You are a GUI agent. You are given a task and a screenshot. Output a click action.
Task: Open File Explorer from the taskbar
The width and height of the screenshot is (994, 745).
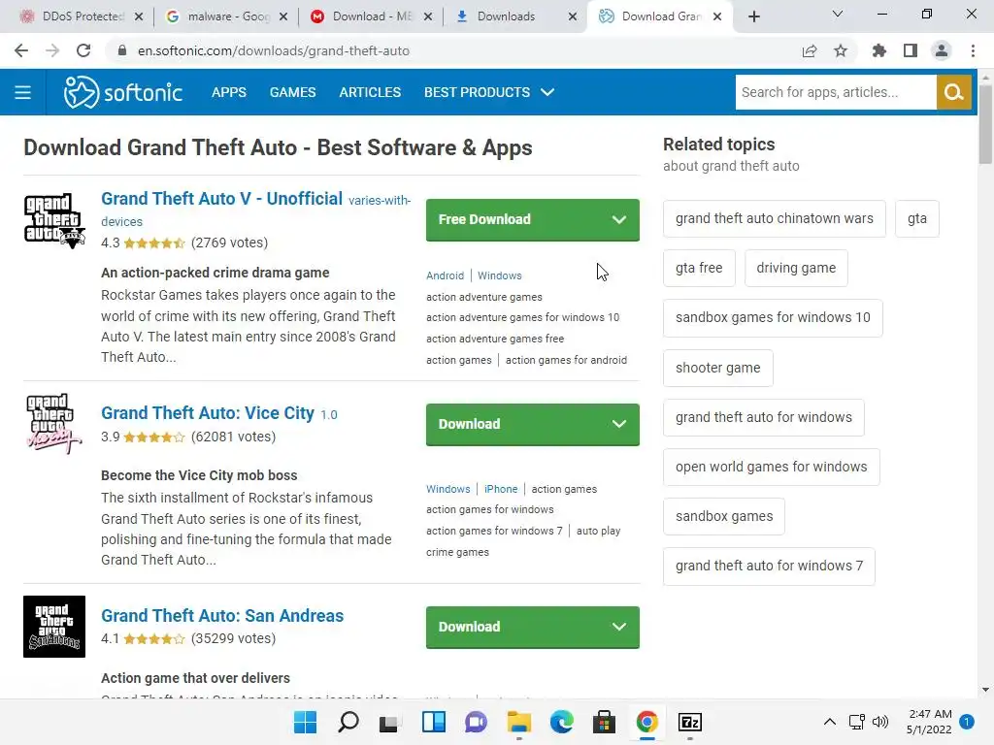[518, 722]
